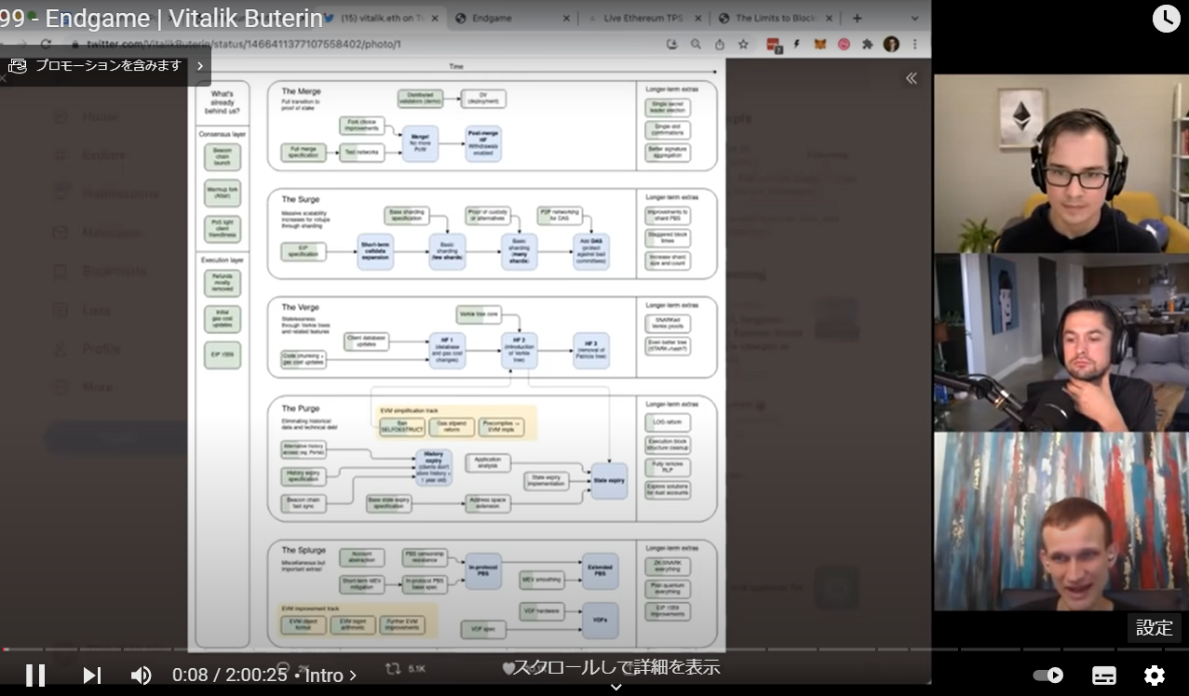
Task: Expand the Intro chapter list
Action: pos(331,676)
